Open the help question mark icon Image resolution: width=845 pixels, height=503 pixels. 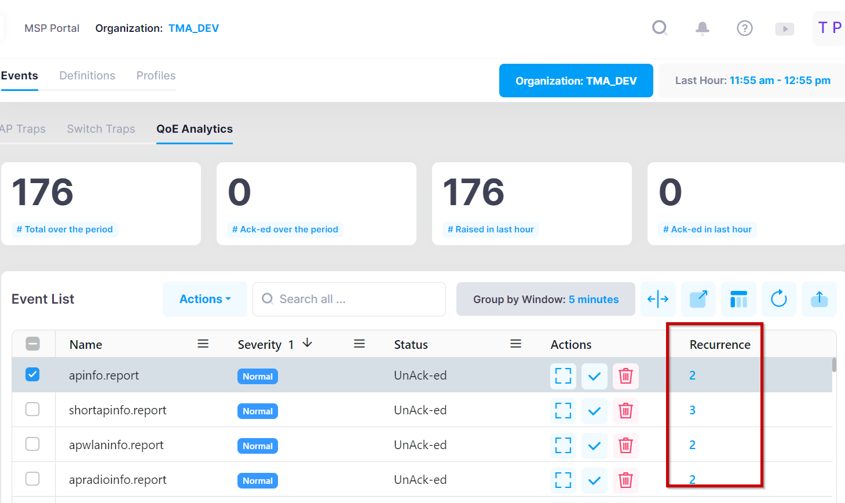pyautogui.click(x=744, y=28)
